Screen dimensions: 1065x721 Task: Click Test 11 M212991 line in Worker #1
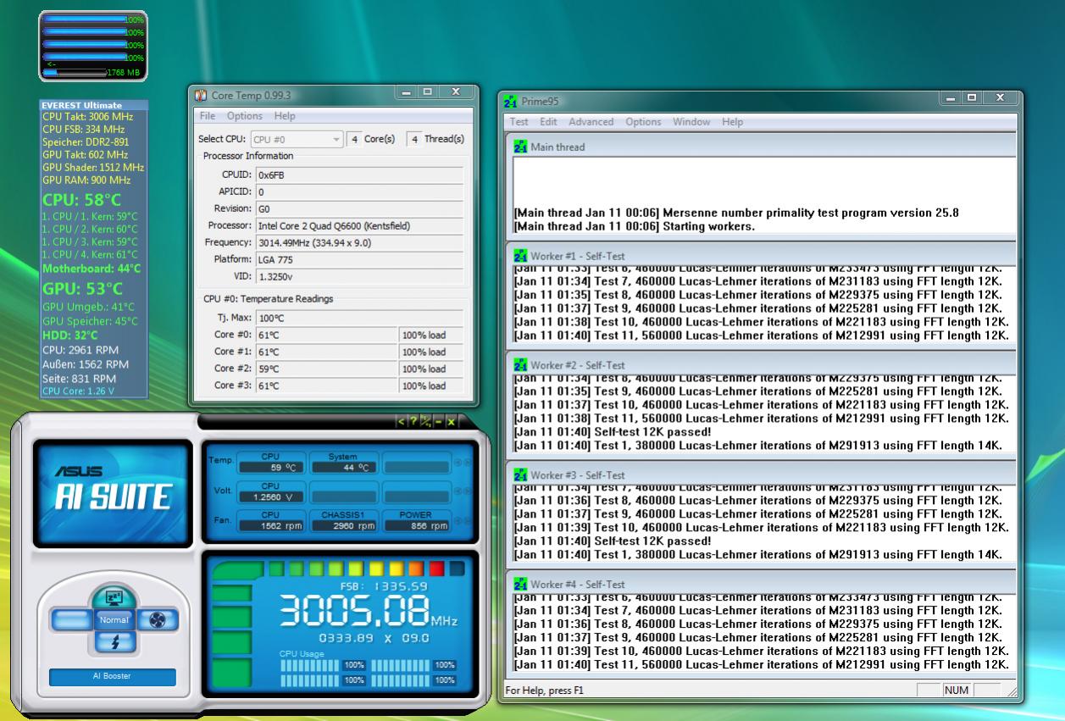click(x=761, y=336)
